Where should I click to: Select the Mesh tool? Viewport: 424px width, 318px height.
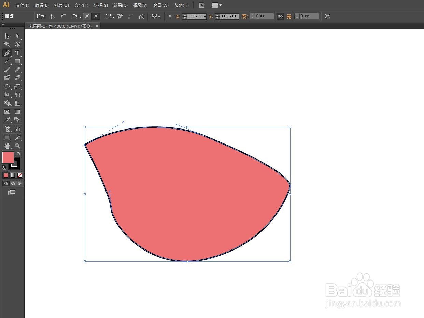tap(7, 112)
